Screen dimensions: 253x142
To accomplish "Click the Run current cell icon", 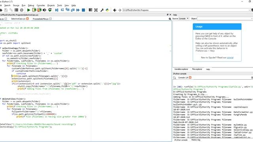I will 34,10.
